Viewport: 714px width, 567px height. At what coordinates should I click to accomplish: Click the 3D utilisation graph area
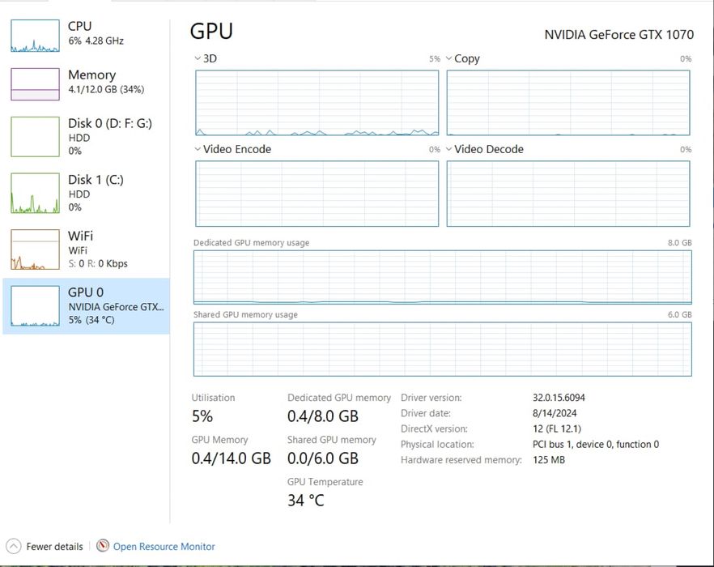click(317, 103)
